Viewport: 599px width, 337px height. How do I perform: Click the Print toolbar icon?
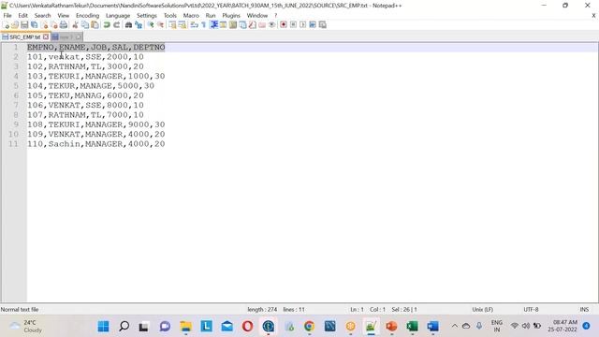coord(64,25)
